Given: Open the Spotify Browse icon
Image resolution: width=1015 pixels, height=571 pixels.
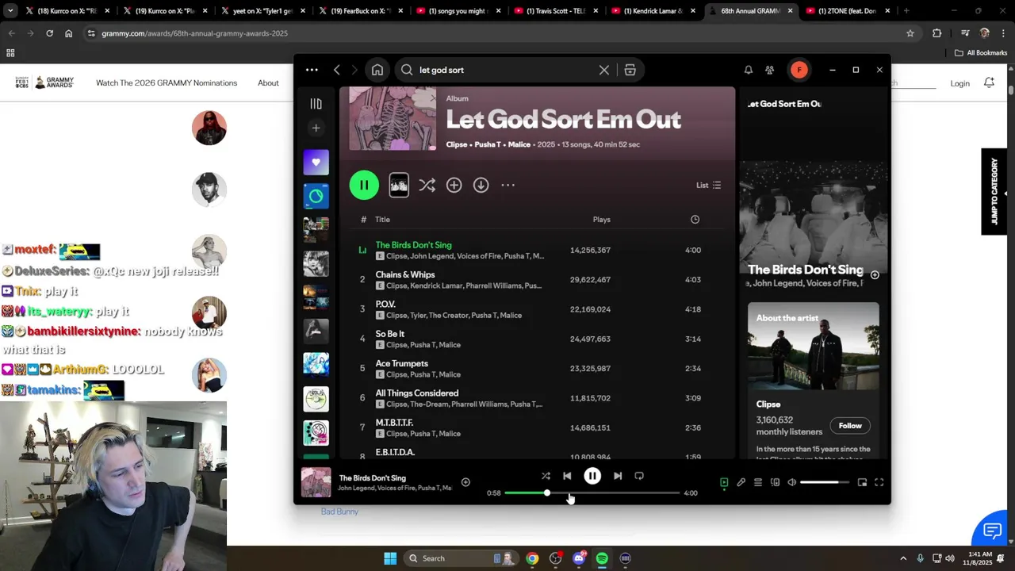Looking at the screenshot, I should pos(630,70).
